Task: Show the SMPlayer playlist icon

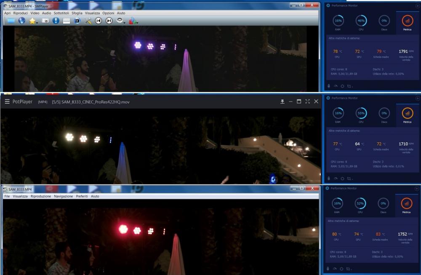Action: tap(67, 21)
